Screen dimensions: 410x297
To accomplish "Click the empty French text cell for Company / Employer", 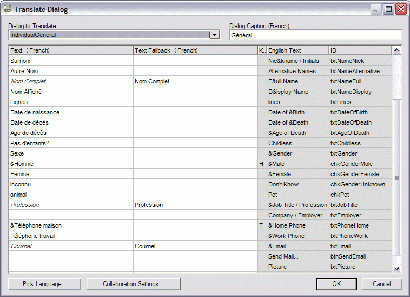I will click(71, 215).
